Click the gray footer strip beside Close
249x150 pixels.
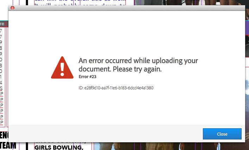pyautogui.click(x=105, y=134)
